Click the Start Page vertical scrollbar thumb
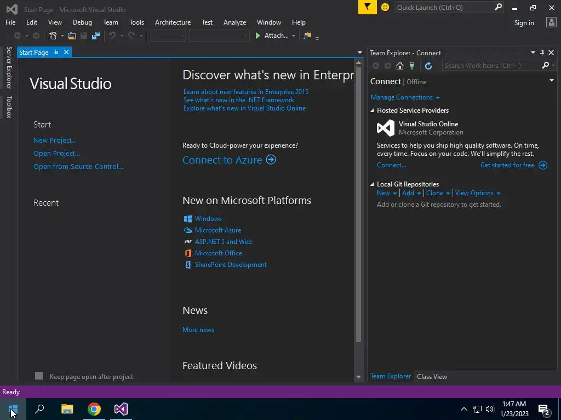This screenshot has width=561, height=420. 358,206
